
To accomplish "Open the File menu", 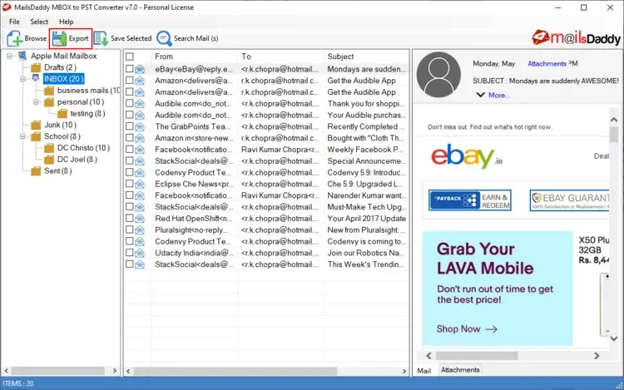I will 14,22.
